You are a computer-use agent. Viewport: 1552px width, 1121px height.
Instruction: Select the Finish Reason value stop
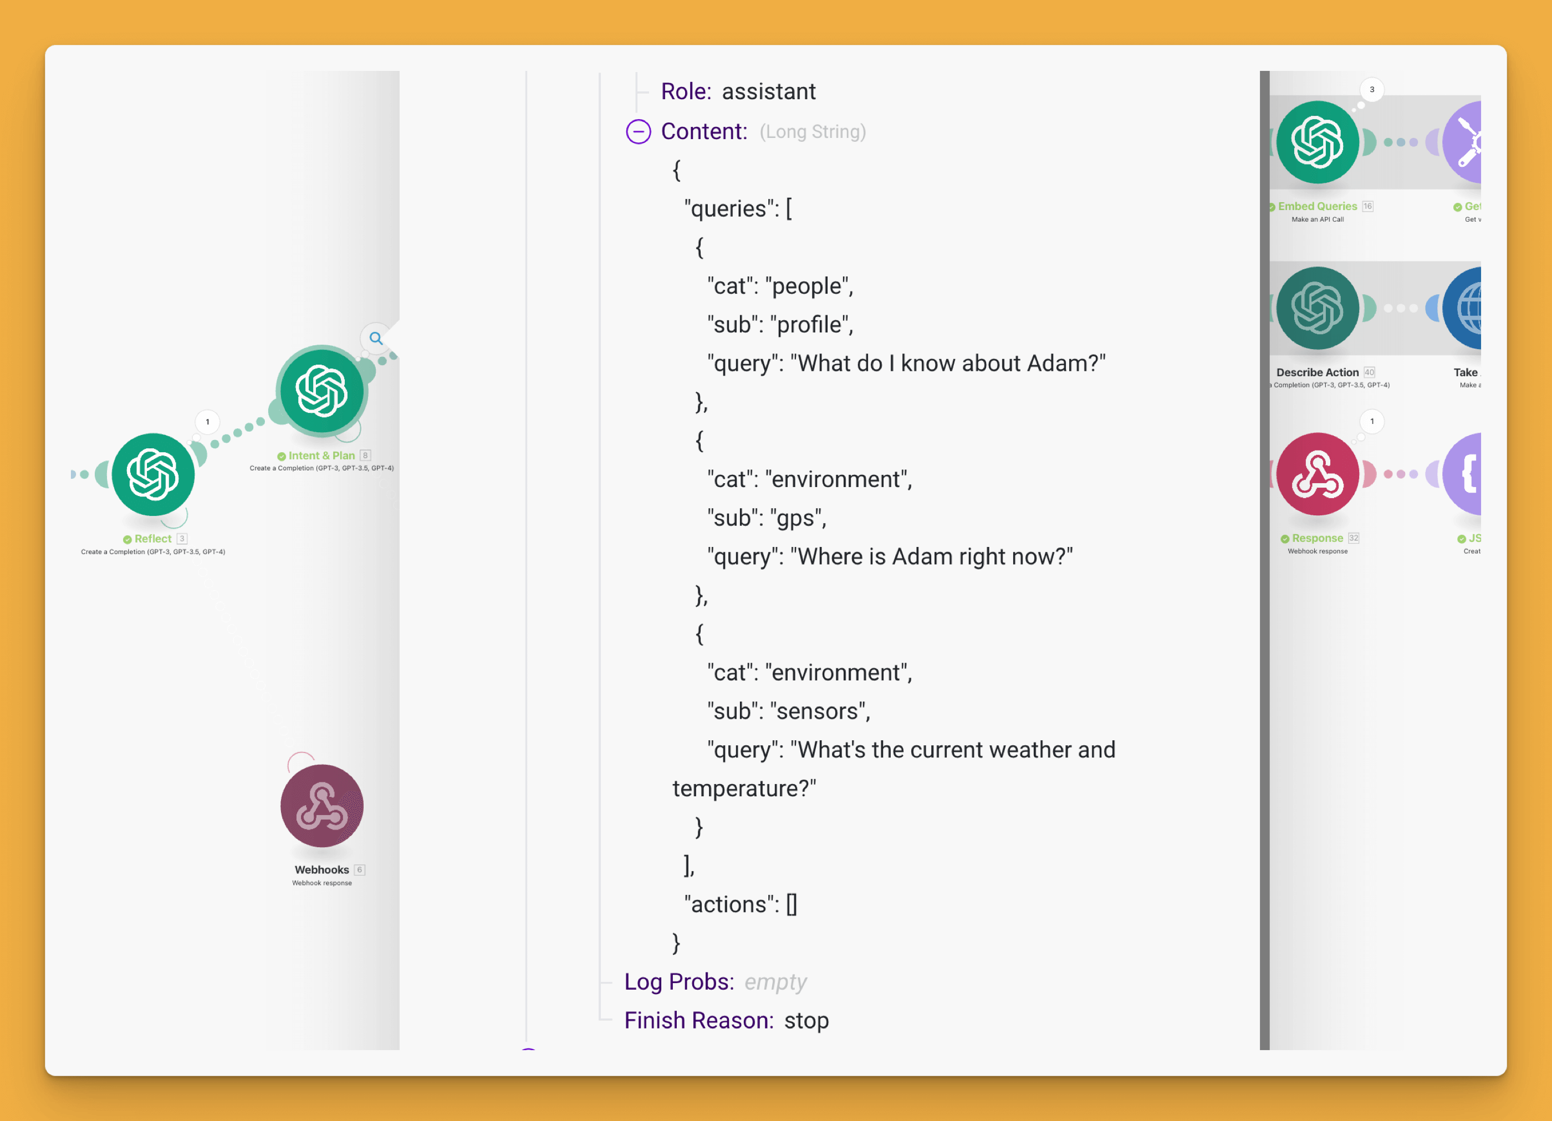pos(807,1021)
